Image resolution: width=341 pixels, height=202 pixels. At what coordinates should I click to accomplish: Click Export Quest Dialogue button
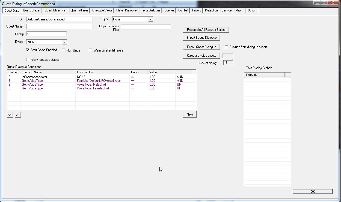coord(201,47)
